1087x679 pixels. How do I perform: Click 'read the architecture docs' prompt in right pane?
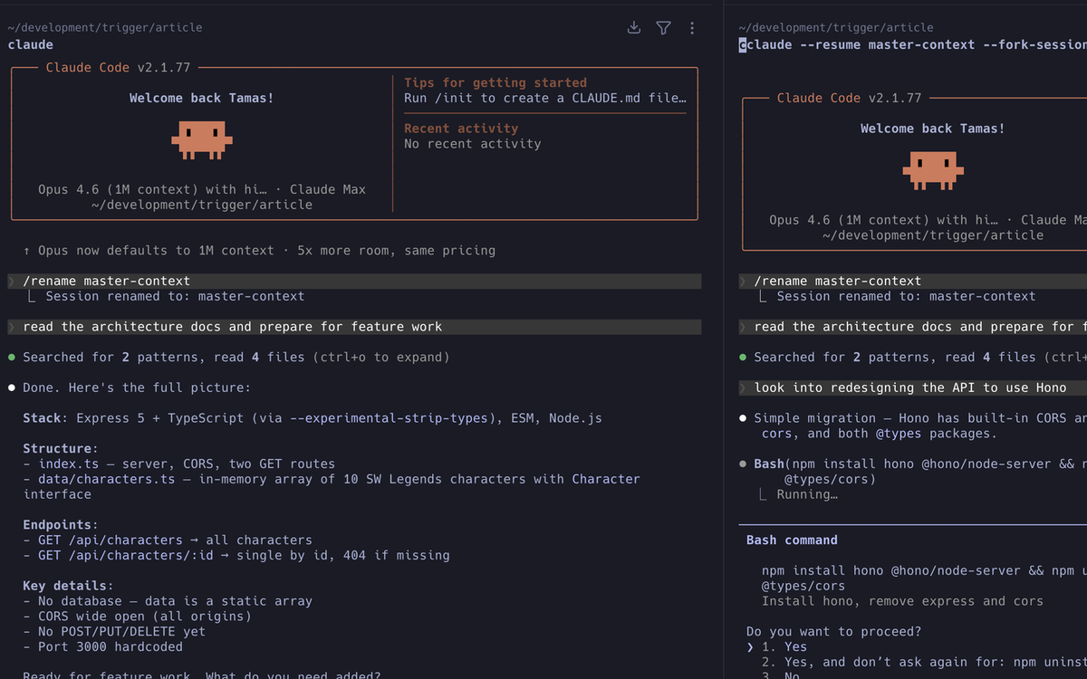tap(913, 327)
